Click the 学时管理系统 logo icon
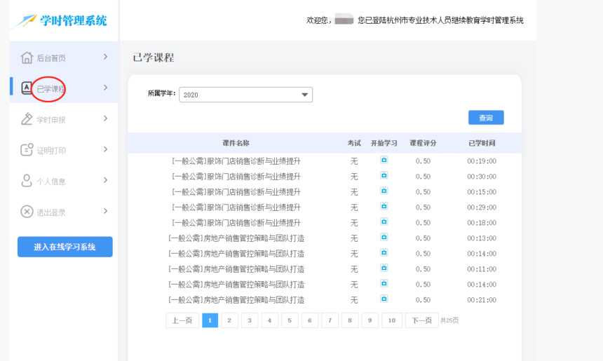Viewport: 603px width, 361px height. click(x=24, y=21)
